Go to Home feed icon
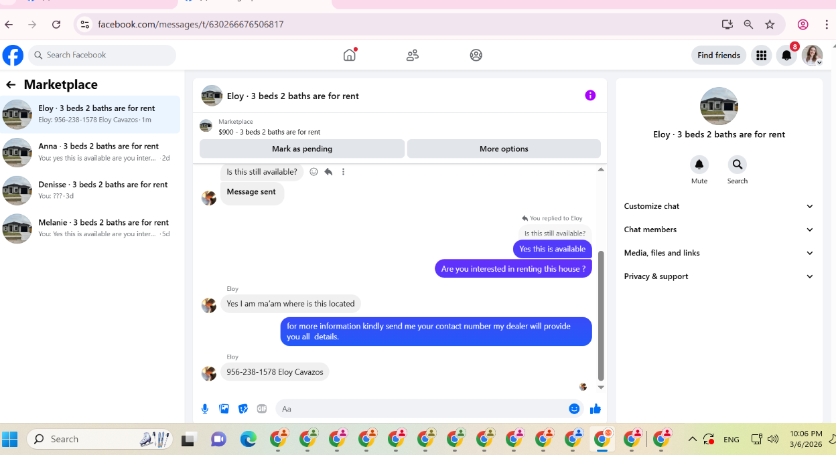 coord(350,55)
